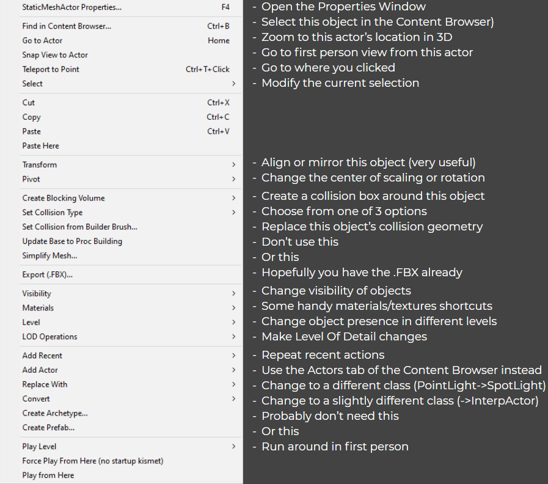Image resolution: width=548 pixels, height=484 pixels.
Task: Open the Replace With submenu
Action: (45, 384)
